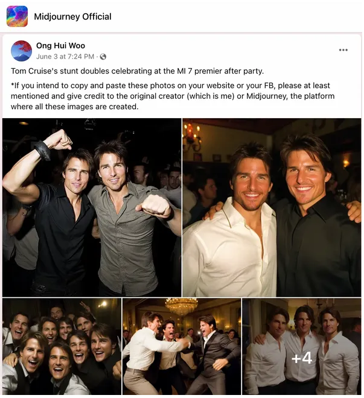Viewport: 364px width, 398px height.
Task: Open the June 3 at 7:24 PM timestamp
Action: 65,57
